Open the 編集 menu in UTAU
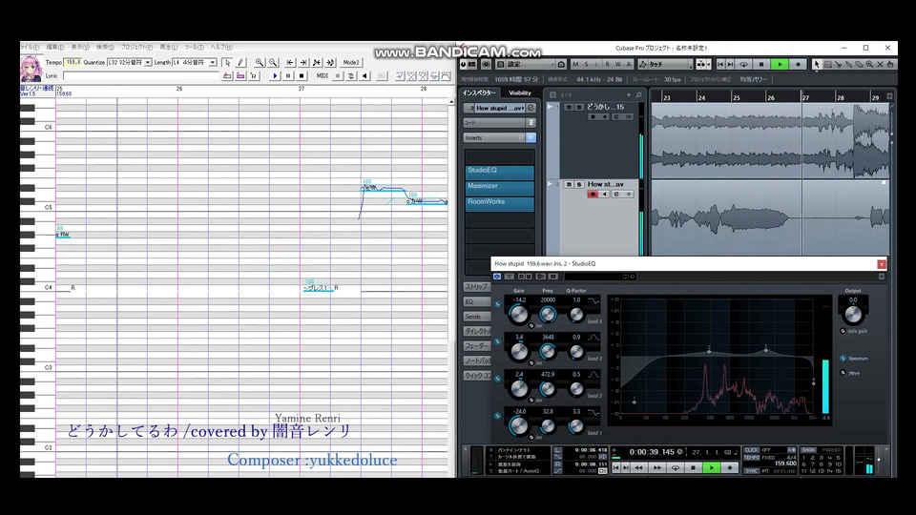The width and height of the screenshot is (916, 515). [55, 48]
